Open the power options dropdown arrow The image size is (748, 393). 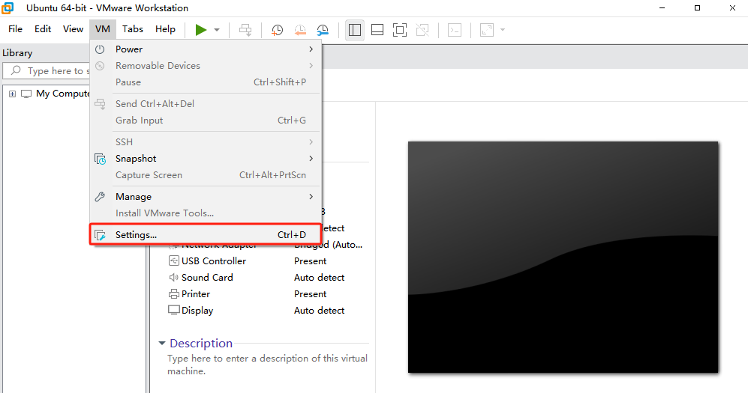pyautogui.click(x=217, y=30)
